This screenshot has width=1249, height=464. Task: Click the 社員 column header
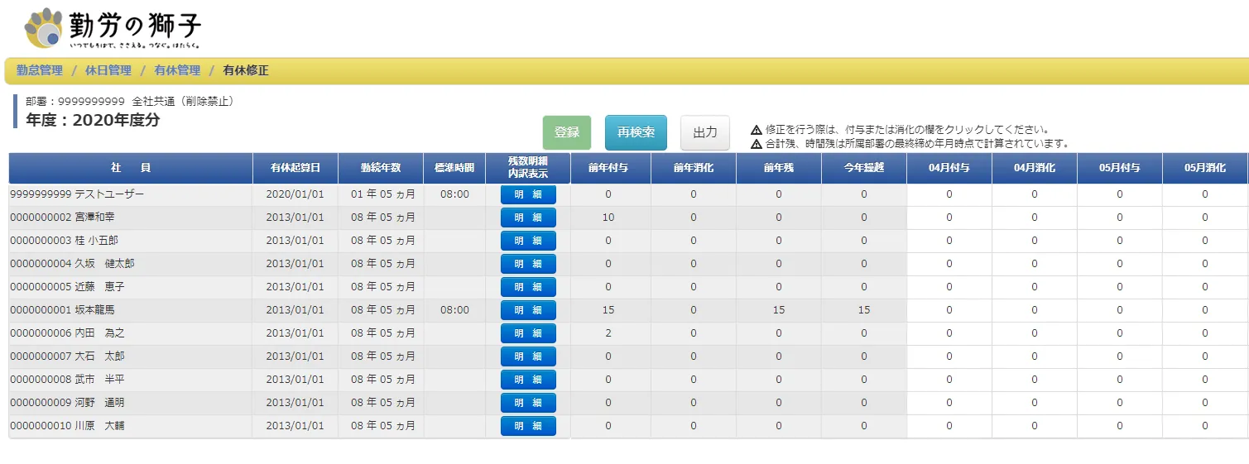(131, 168)
